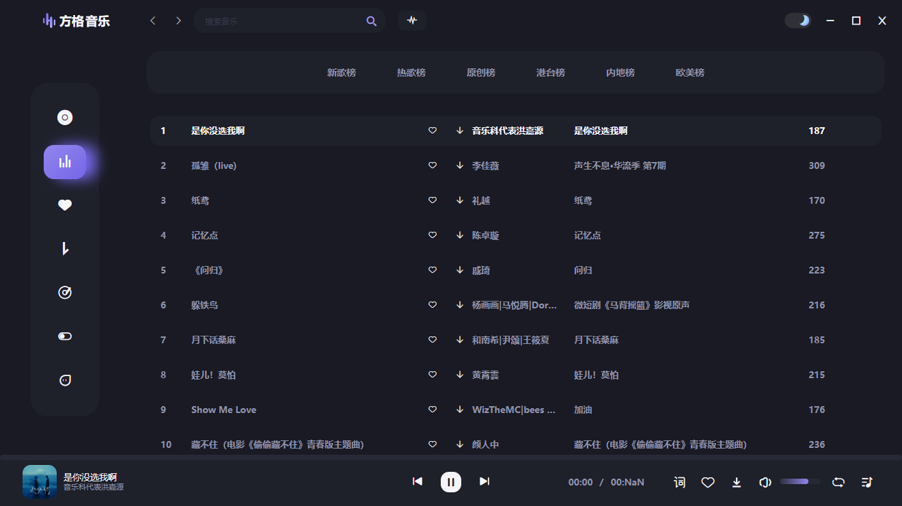This screenshot has width=902, height=506.
Task: Click the volume speaker icon
Action: (x=765, y=482)
